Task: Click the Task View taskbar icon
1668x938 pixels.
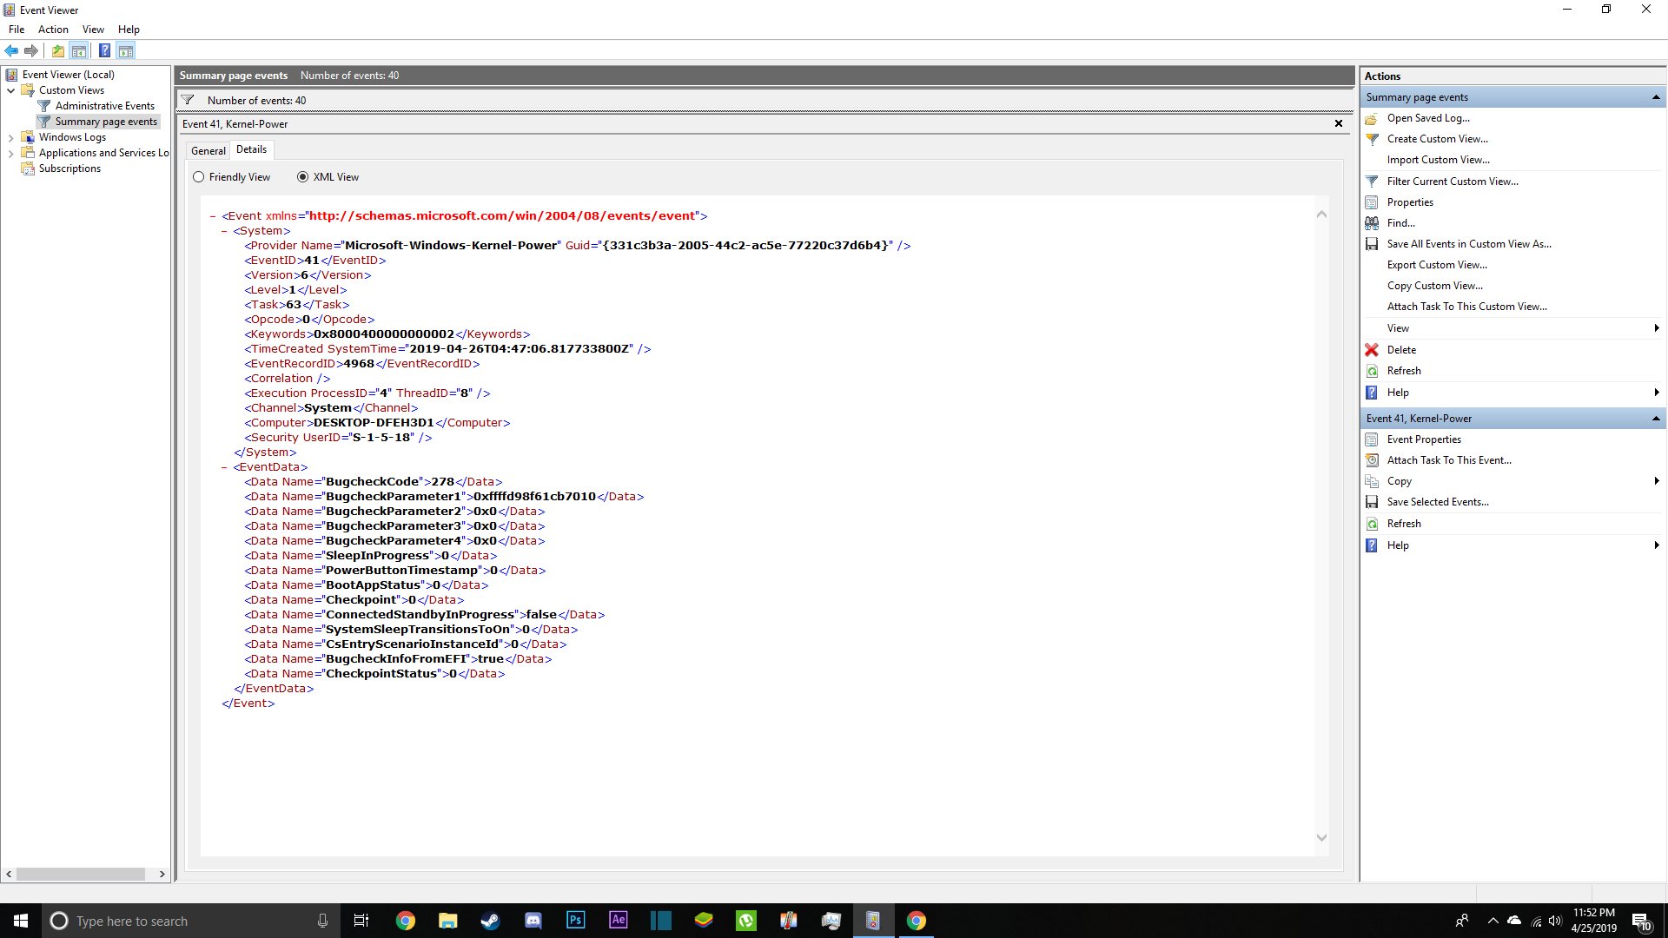Action: [361, 921]
